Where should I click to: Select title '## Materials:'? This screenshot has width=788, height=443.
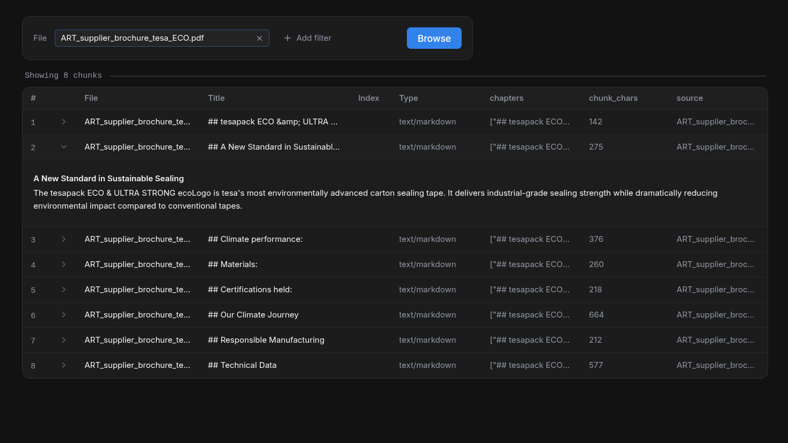pos(232,264)
